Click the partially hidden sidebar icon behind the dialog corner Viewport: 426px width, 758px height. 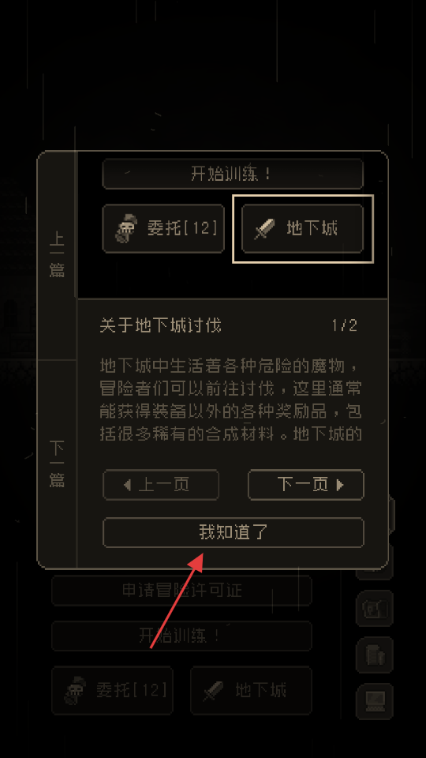click(x=376, y=574)
